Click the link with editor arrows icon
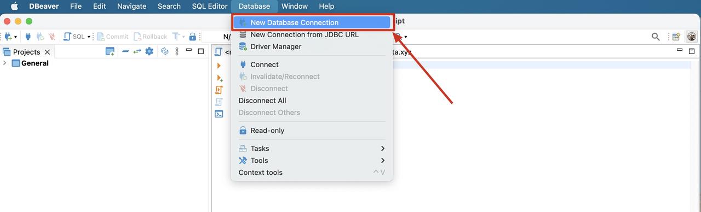This screenshot has width=701, height=212. pos(137,51)
